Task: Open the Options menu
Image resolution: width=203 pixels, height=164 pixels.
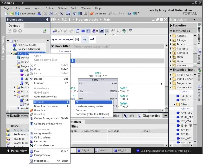Action: (62, 8)
